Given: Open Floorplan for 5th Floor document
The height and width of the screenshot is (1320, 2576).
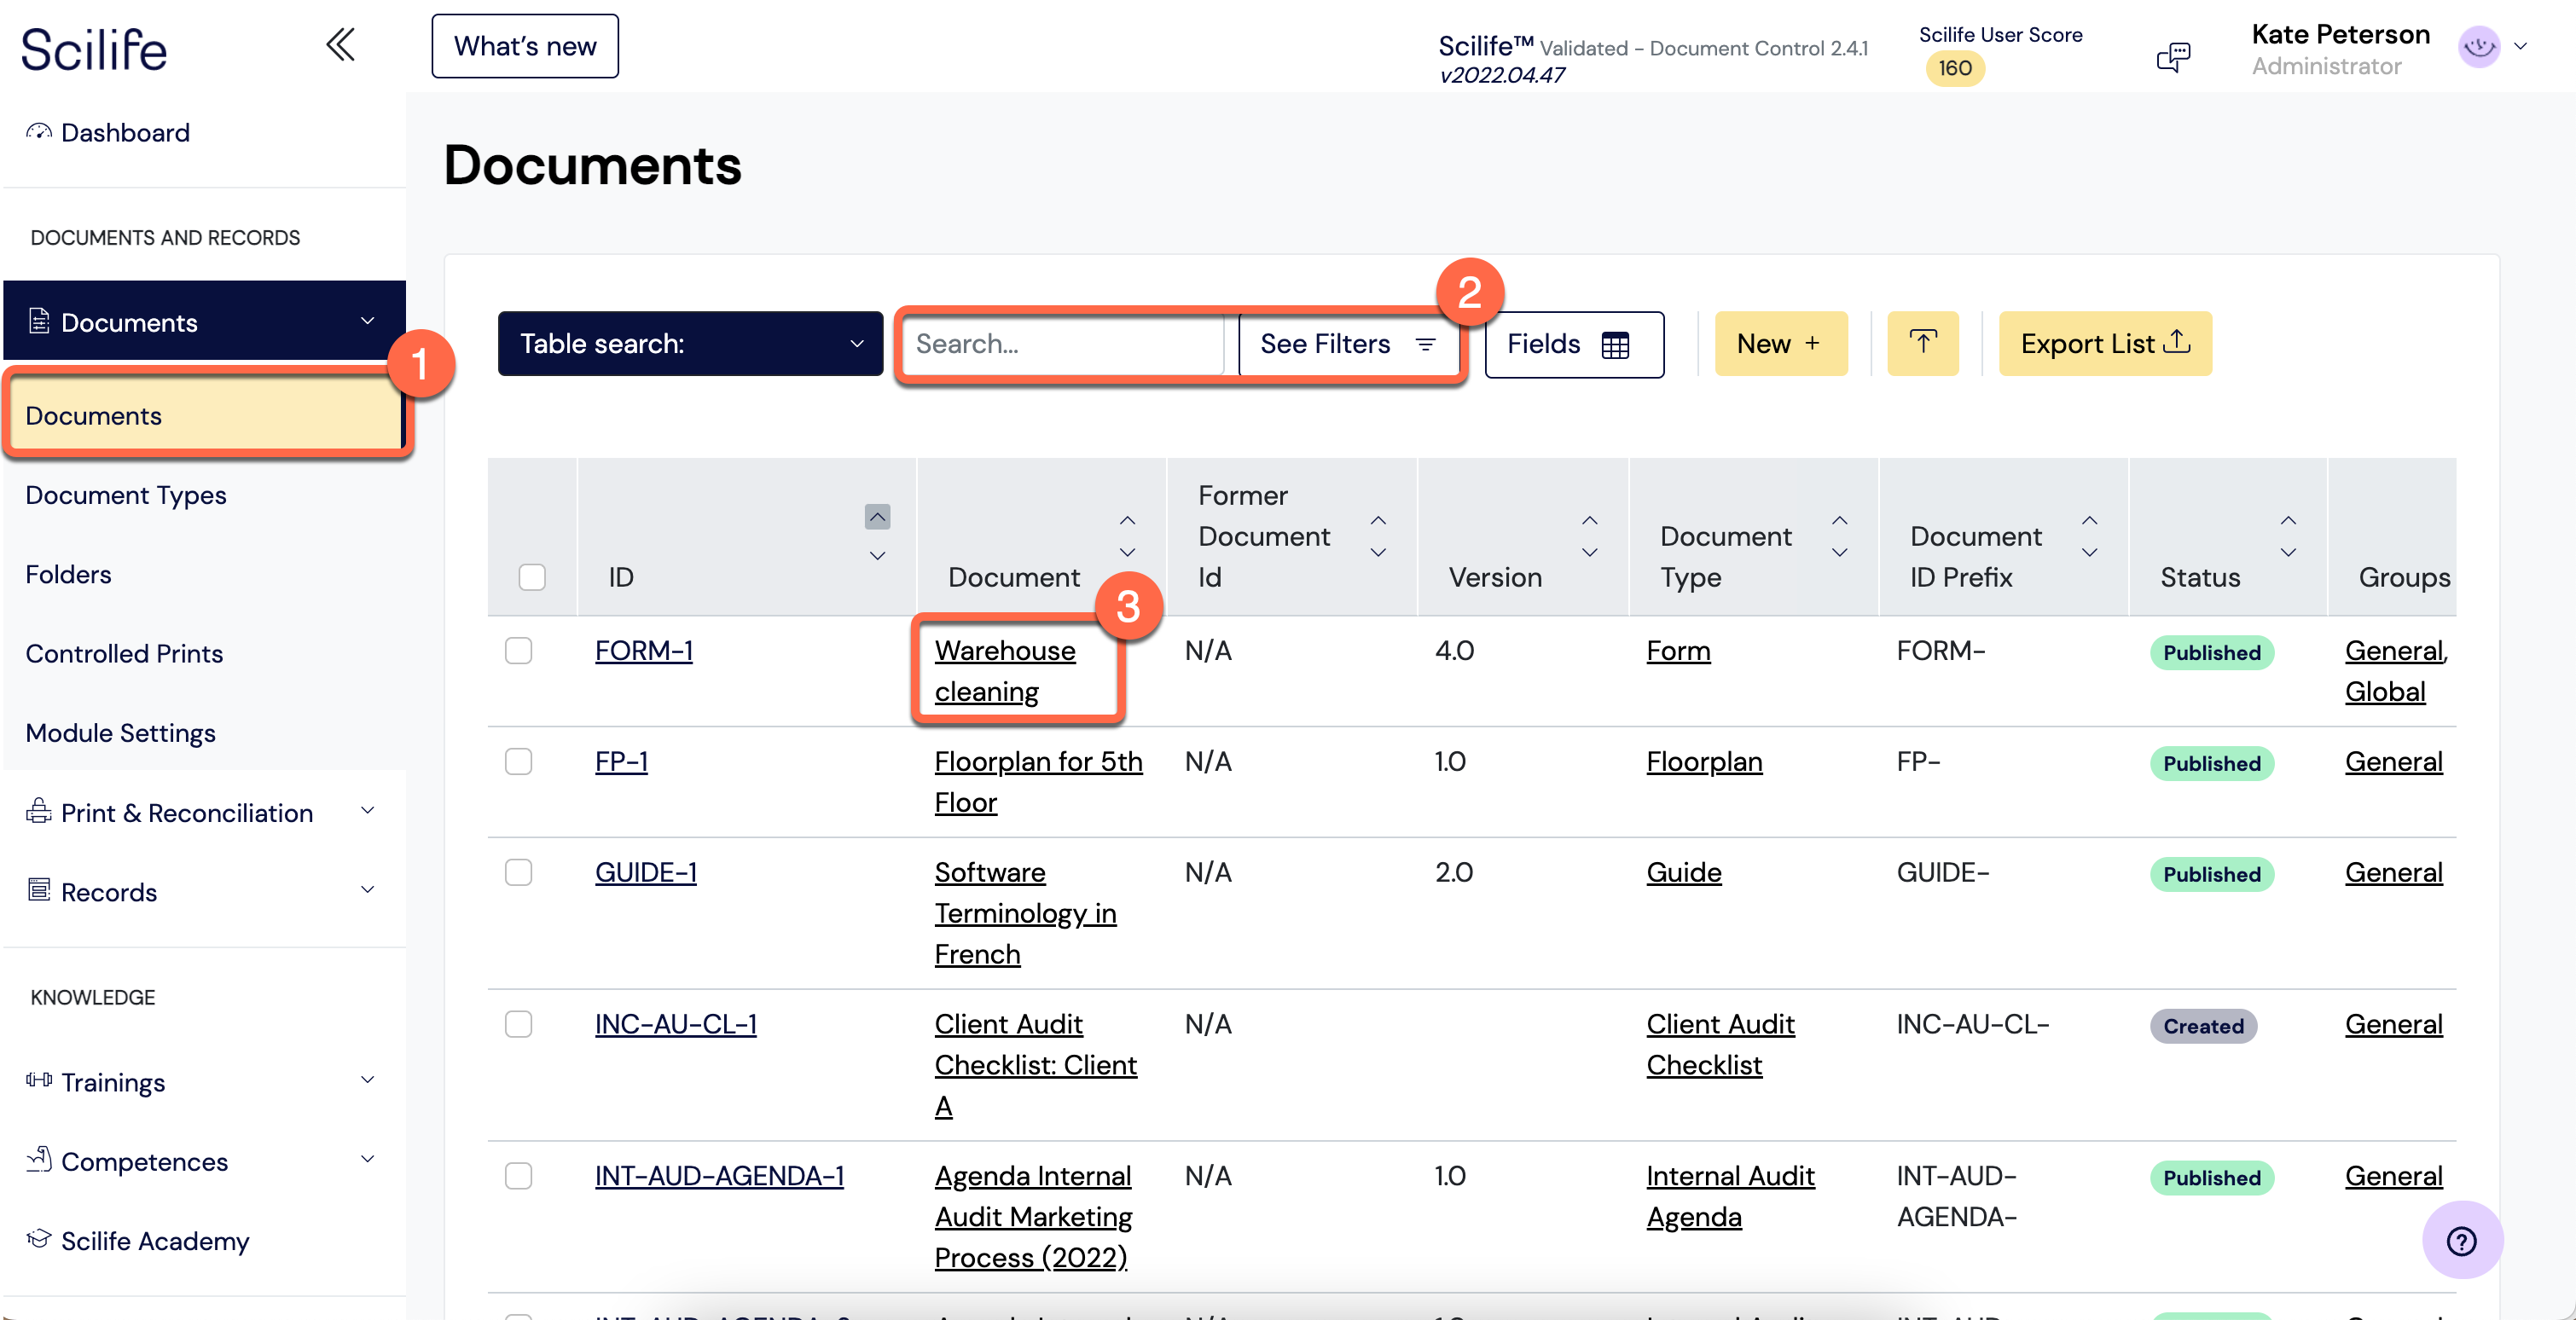Looking at the screenshot, I should pos(1038,782).
